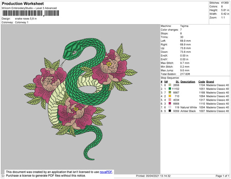Click the Max Stitch value '9.7 mm'
Screen dimensions: 231x179
[x=185, y=63]
